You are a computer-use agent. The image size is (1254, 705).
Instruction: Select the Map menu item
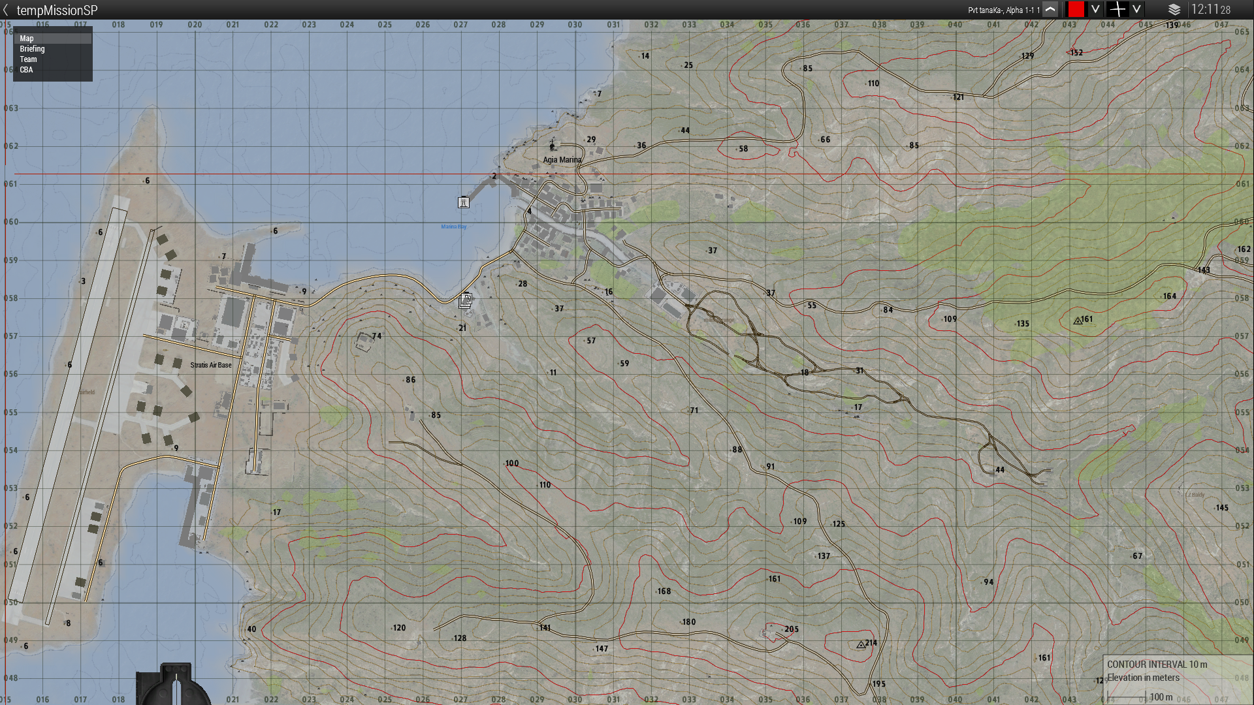[27, 39]
